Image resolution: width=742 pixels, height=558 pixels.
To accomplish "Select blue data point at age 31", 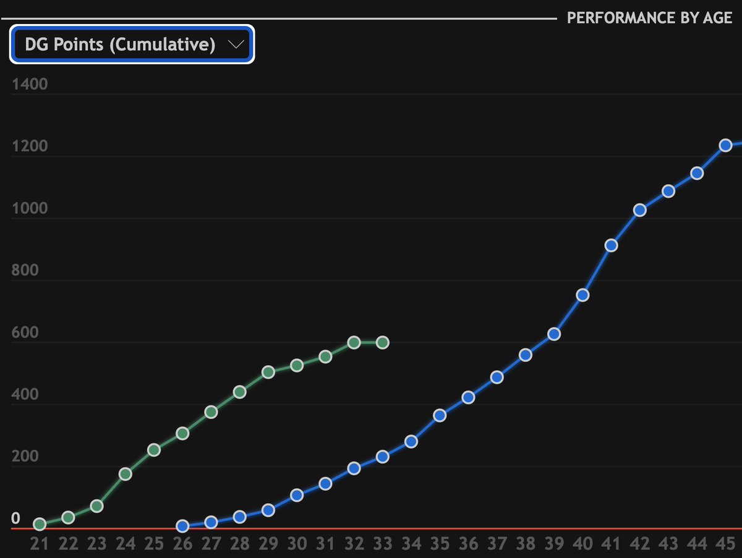I will pyautogui.click(x=325, y=483).
